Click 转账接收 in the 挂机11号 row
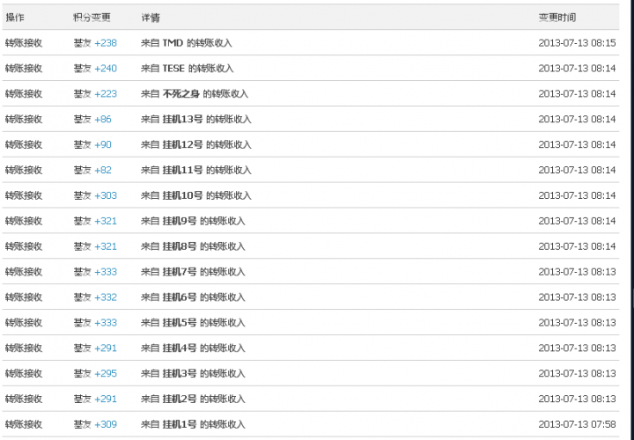The width and height of the screenshot is (634, 440). point(24,170)
